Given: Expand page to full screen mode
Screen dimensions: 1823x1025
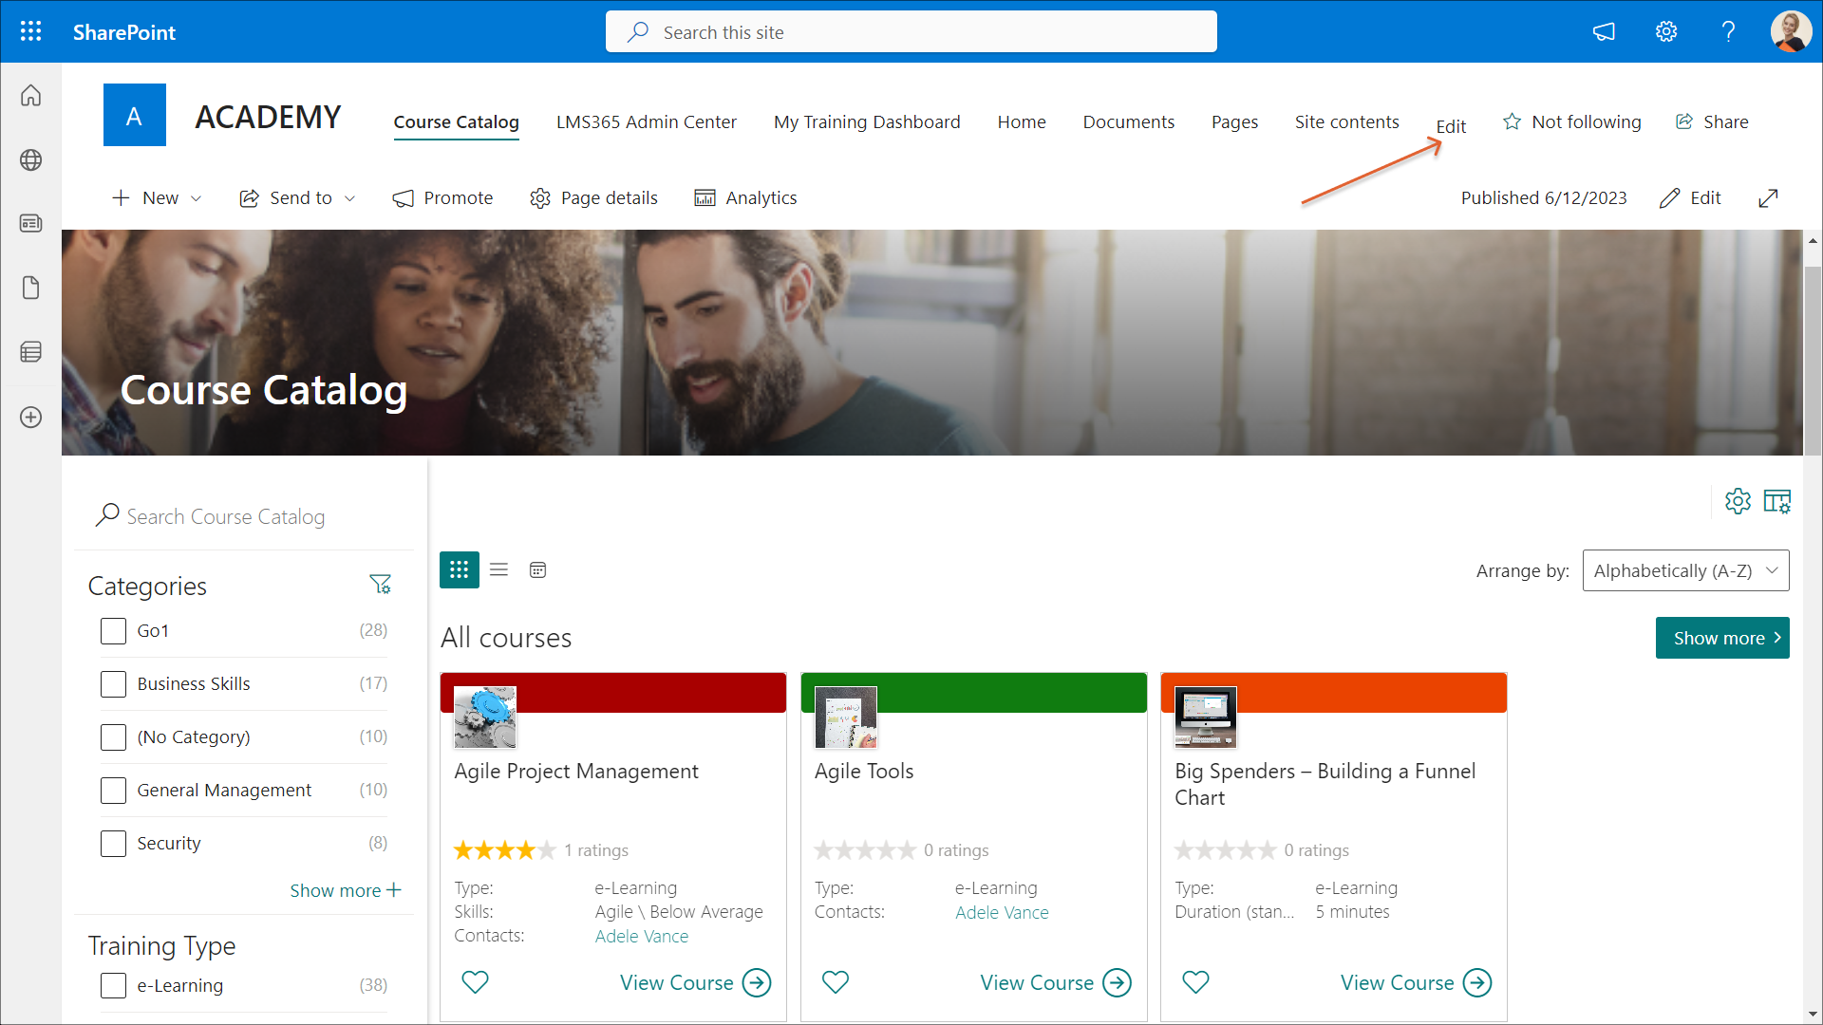Looking at the screenshot, I should 1768,197.
